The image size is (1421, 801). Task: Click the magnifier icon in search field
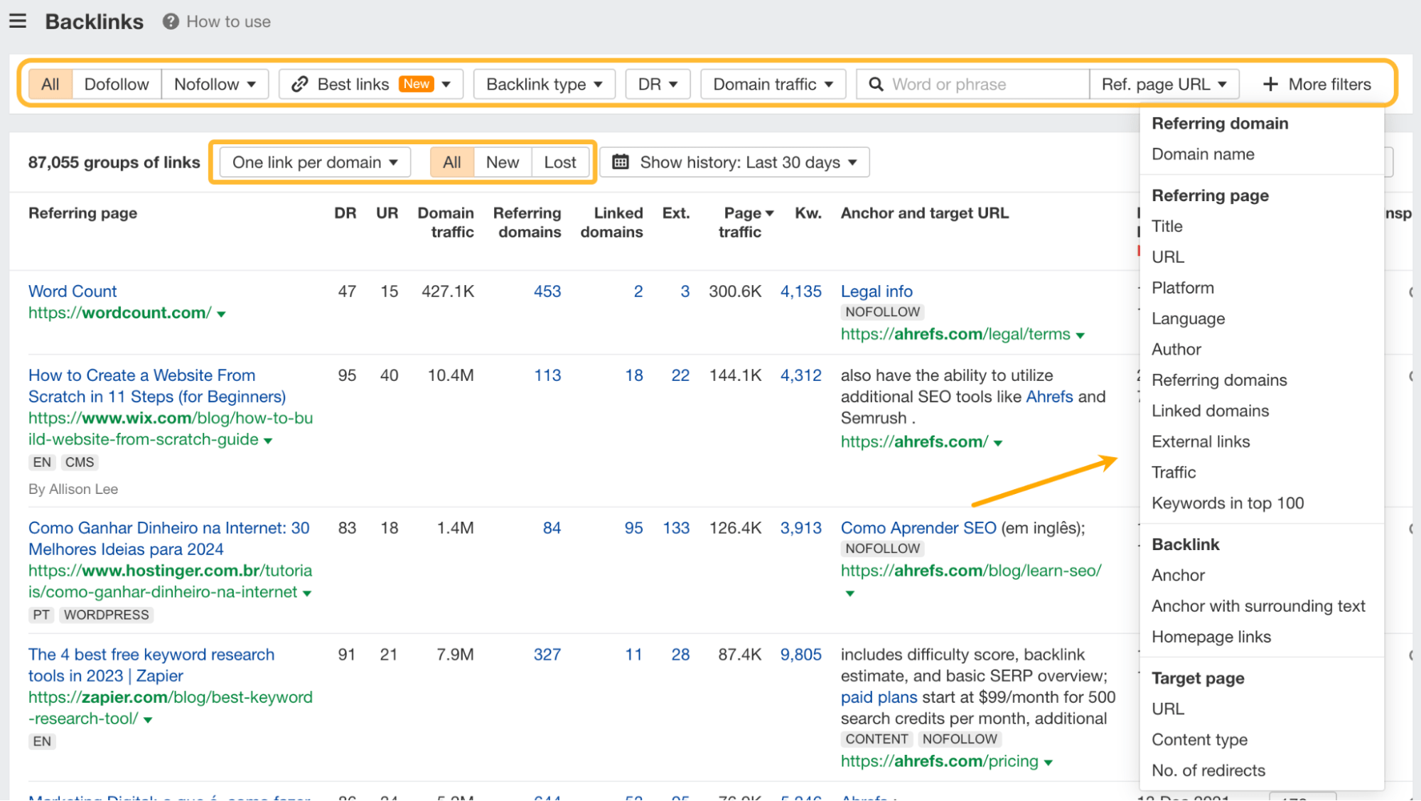click(x=876, y=84)
